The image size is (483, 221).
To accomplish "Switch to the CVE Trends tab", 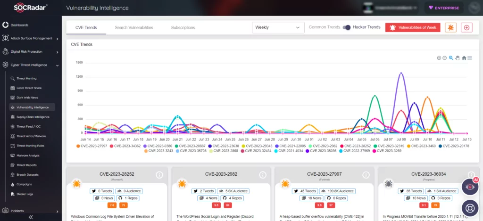I will [86, 28].
